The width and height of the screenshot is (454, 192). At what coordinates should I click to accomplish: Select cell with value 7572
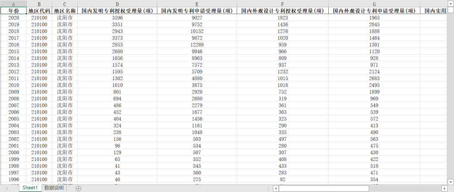(x=197, y=65)
